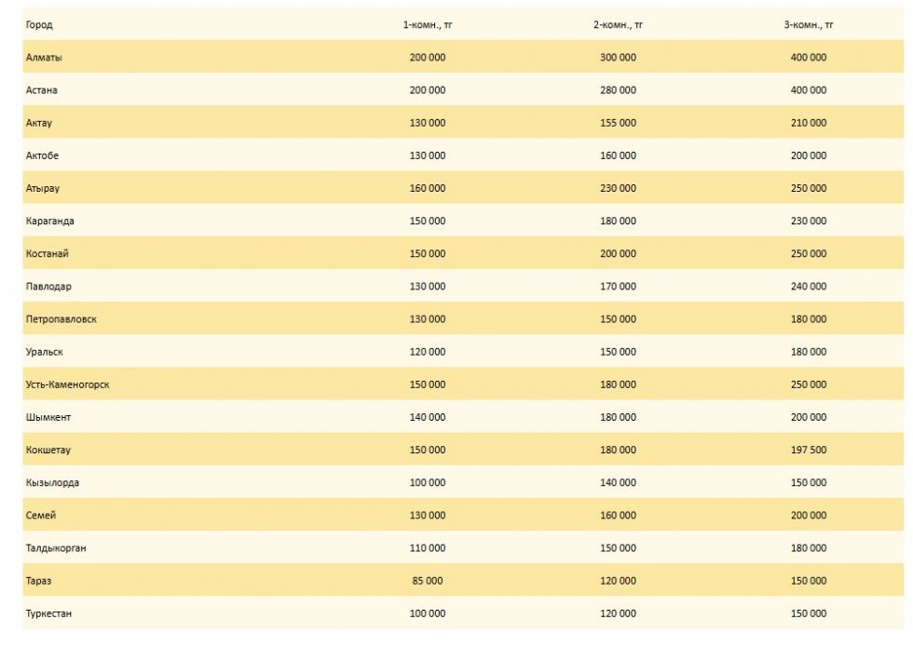This screenshot has height=646, width=913.
Task: Select the Караганда city cell
Action: [50, 221]
